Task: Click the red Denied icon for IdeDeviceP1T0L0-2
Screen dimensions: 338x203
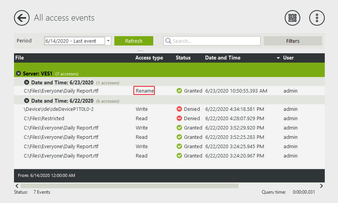Action: pos(179,109)
